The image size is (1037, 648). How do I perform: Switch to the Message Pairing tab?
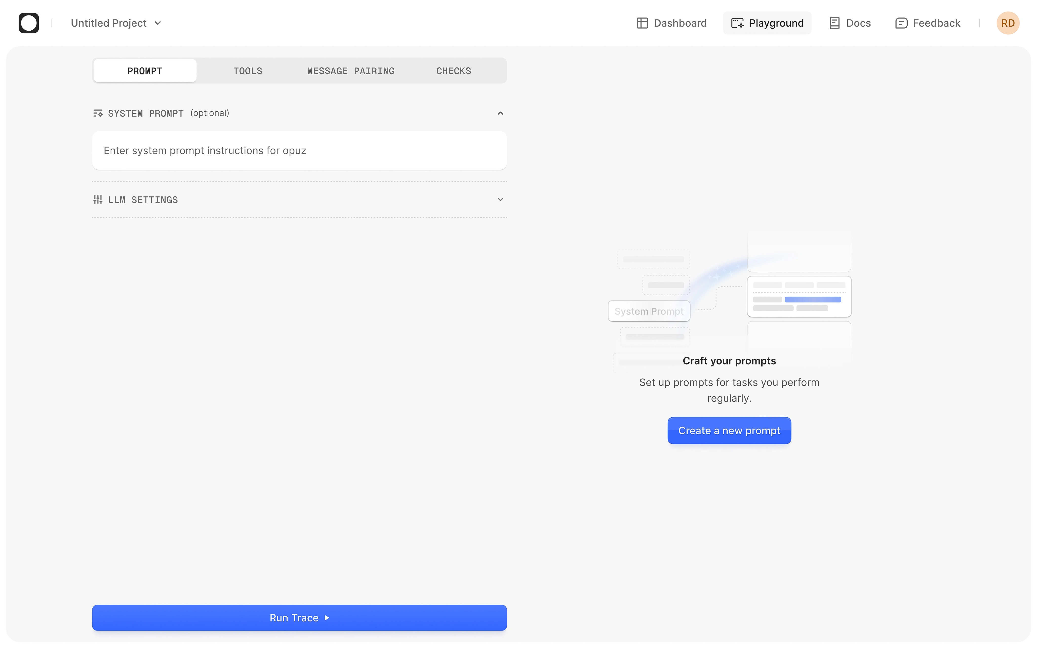point(351,71)
